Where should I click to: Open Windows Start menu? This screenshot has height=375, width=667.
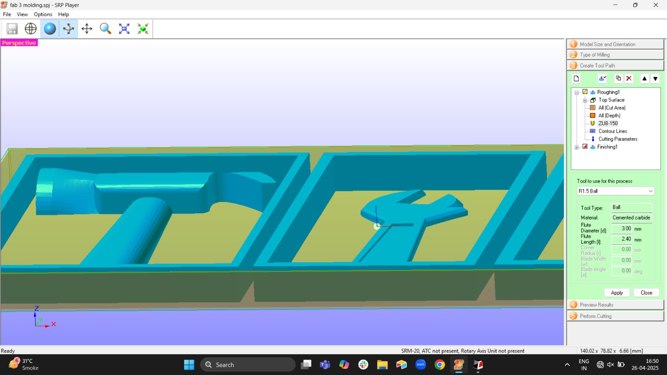tap(189, 365)
